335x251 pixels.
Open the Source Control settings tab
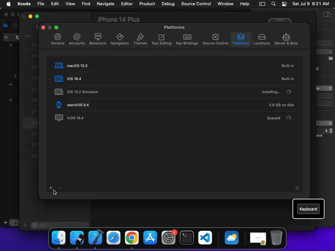point(215,39)
